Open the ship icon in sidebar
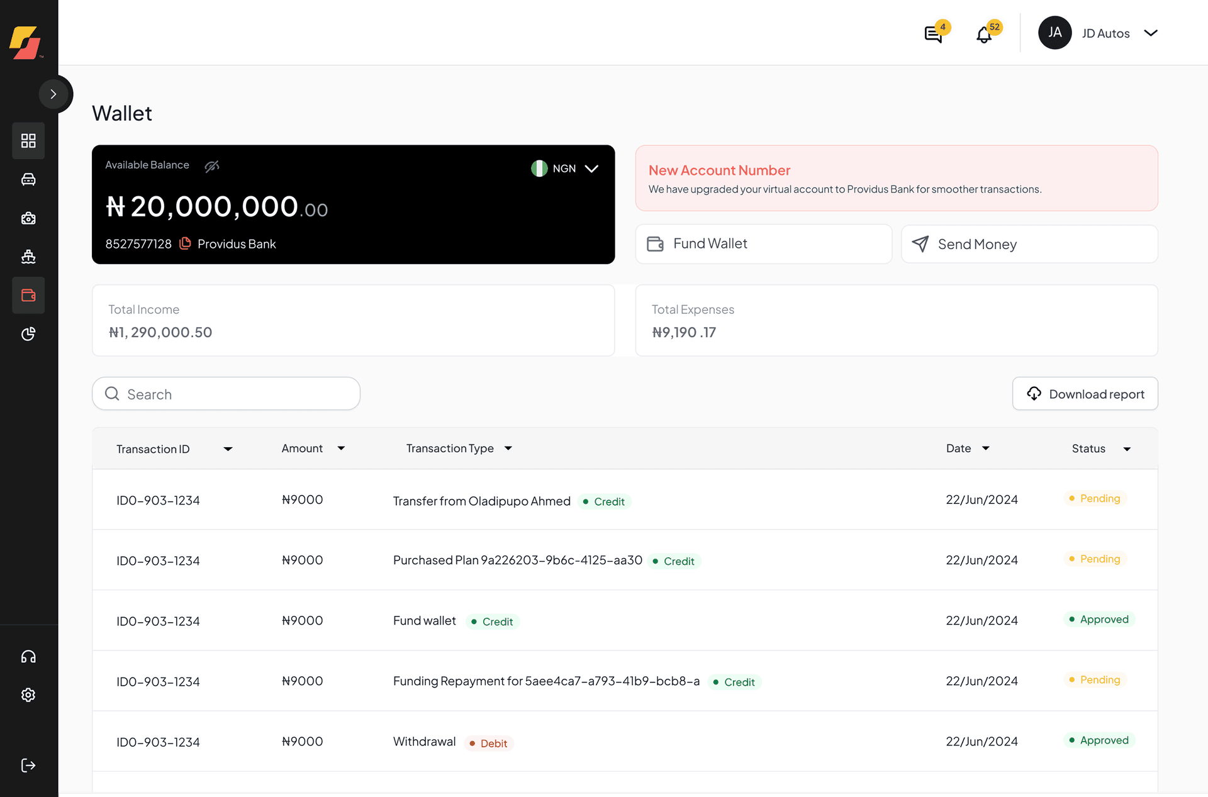 click(x=28, y=257)
